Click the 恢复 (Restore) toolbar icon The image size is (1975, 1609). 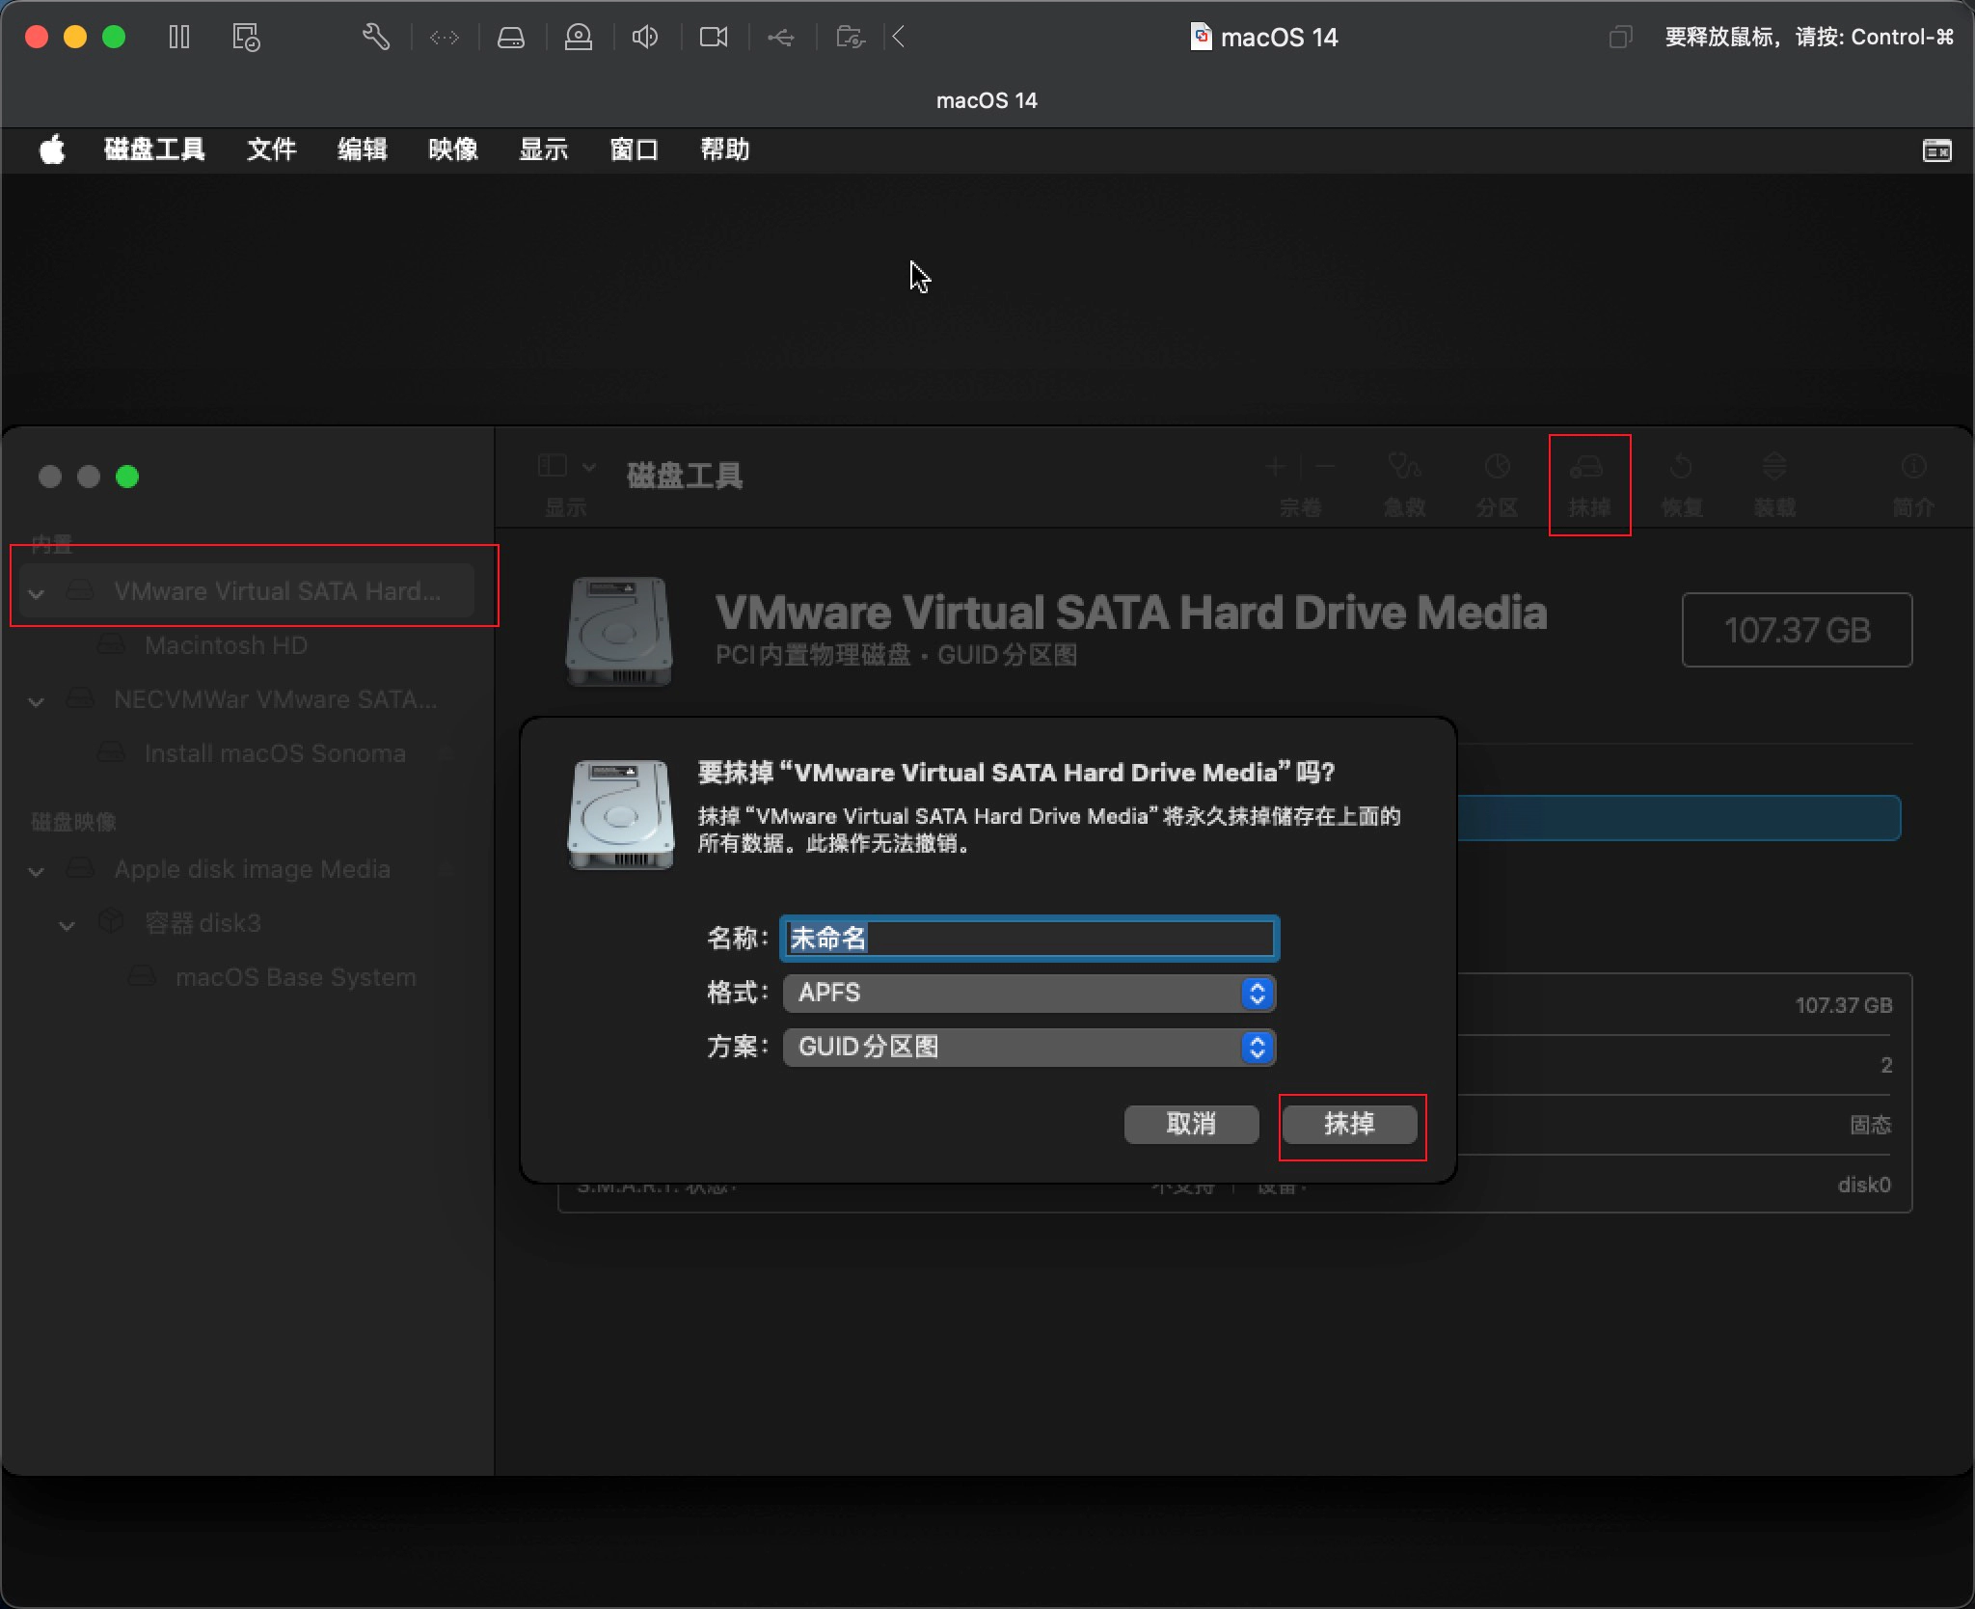[1682, 477]
